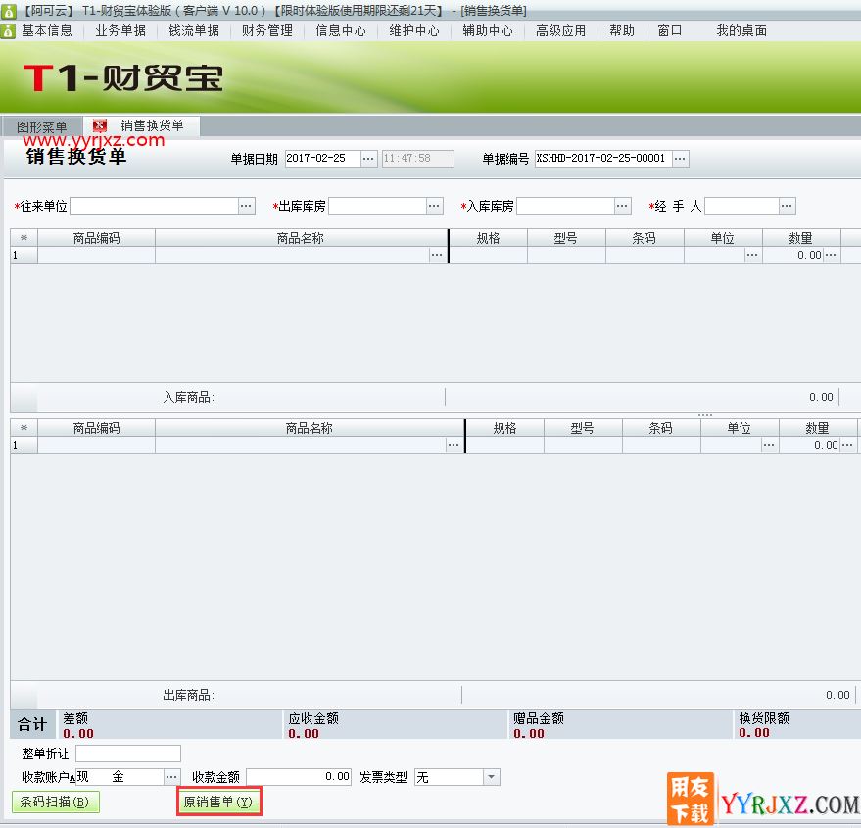Image resolution: width=861 pixels, height=828 pixels.
Task: Open the 钱流单据 menu
Action: point(194,30)
